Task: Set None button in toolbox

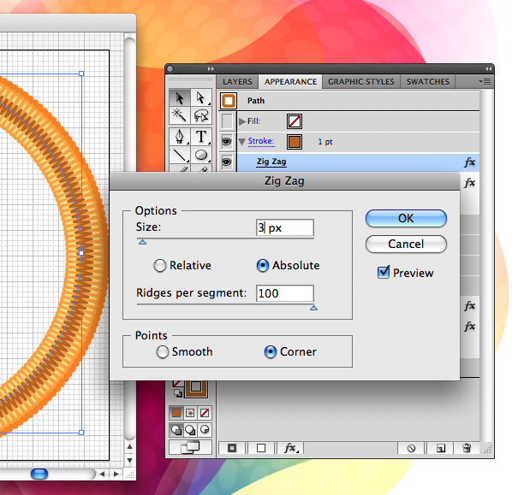Action: click(x=205, y=413)
